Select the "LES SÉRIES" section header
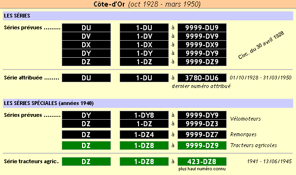 click(x=148, y=16)
